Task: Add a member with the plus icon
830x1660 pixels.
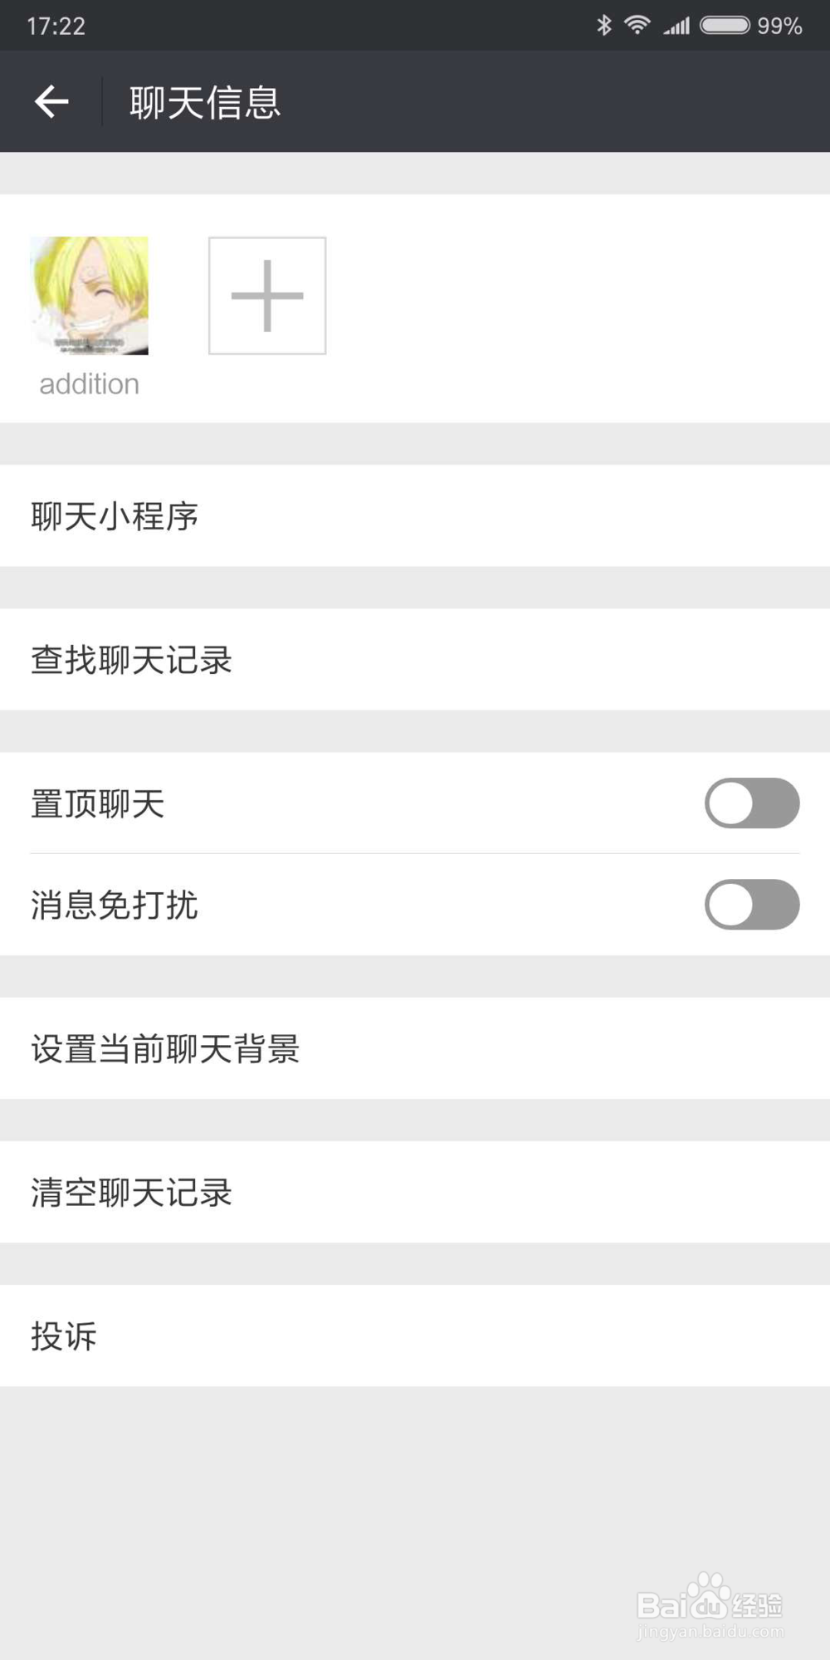Action: click(267, 295)
